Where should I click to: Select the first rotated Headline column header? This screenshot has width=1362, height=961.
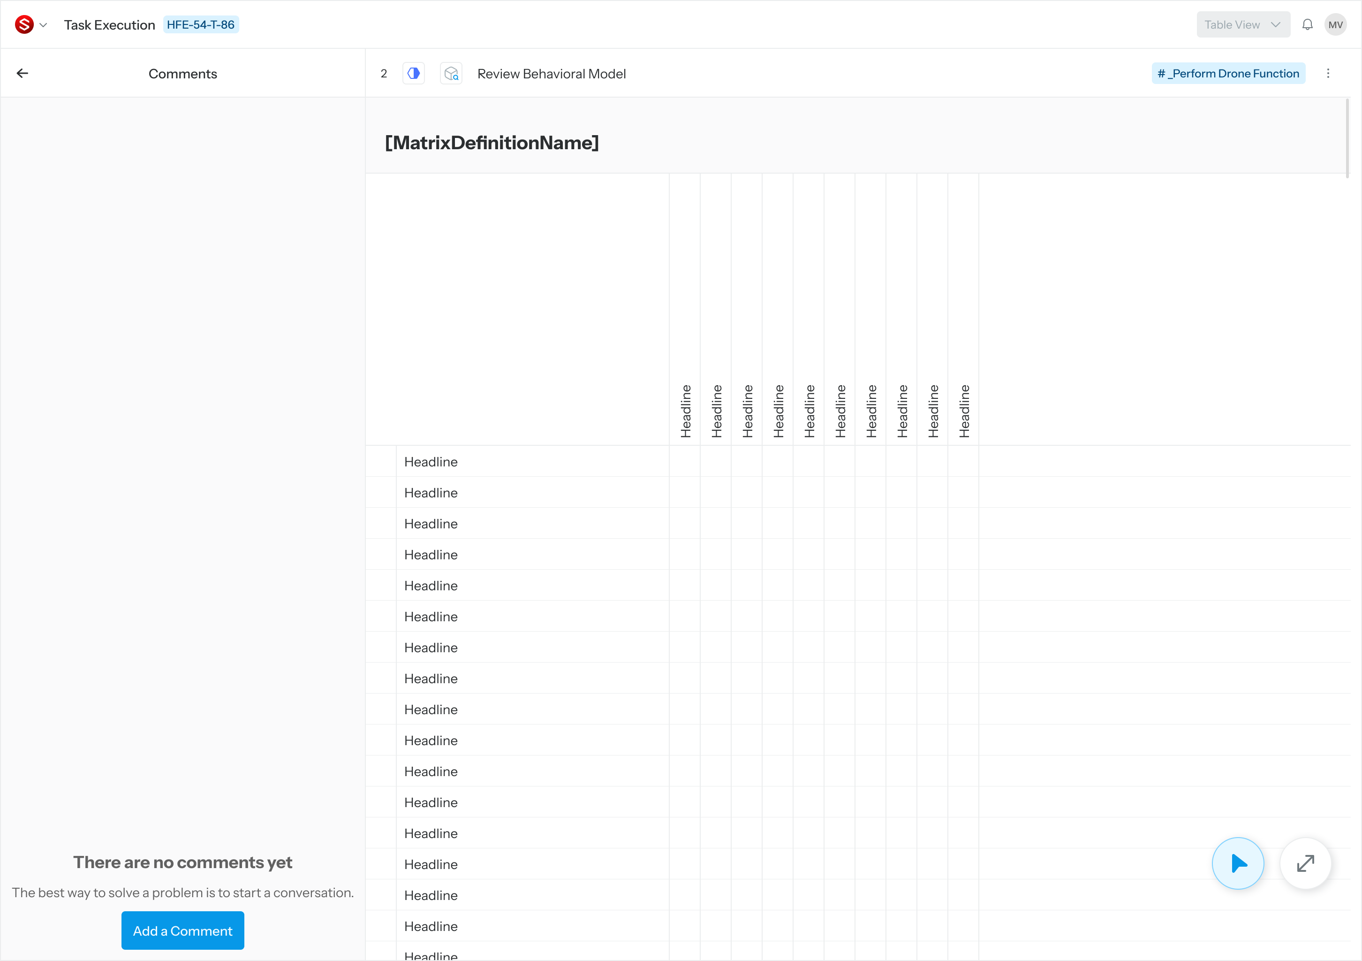[686, 411]
